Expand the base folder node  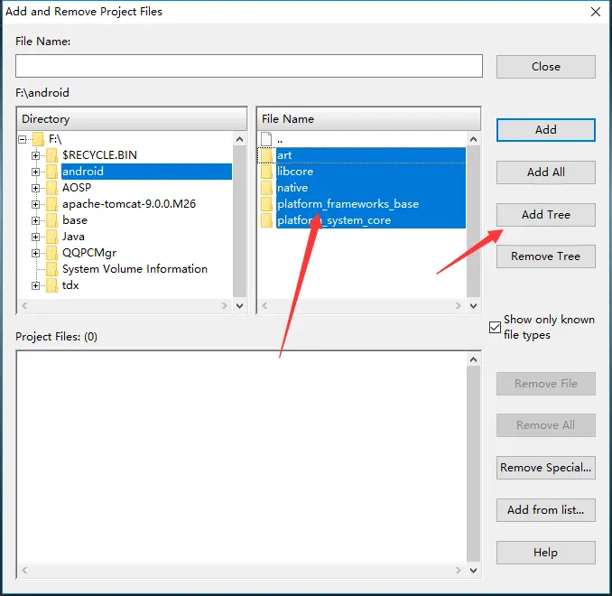click(35, 220)
